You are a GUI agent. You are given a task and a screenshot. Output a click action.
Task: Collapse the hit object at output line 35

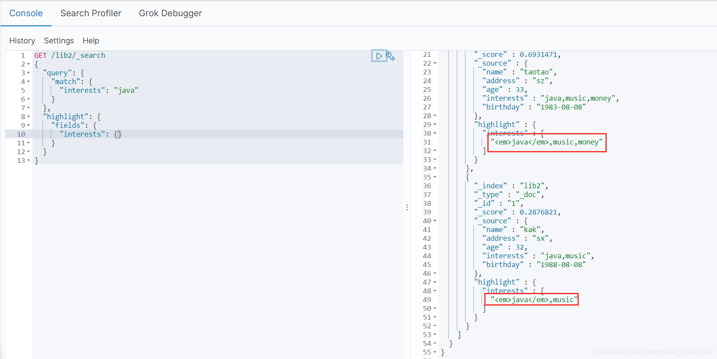pos(435,177)
